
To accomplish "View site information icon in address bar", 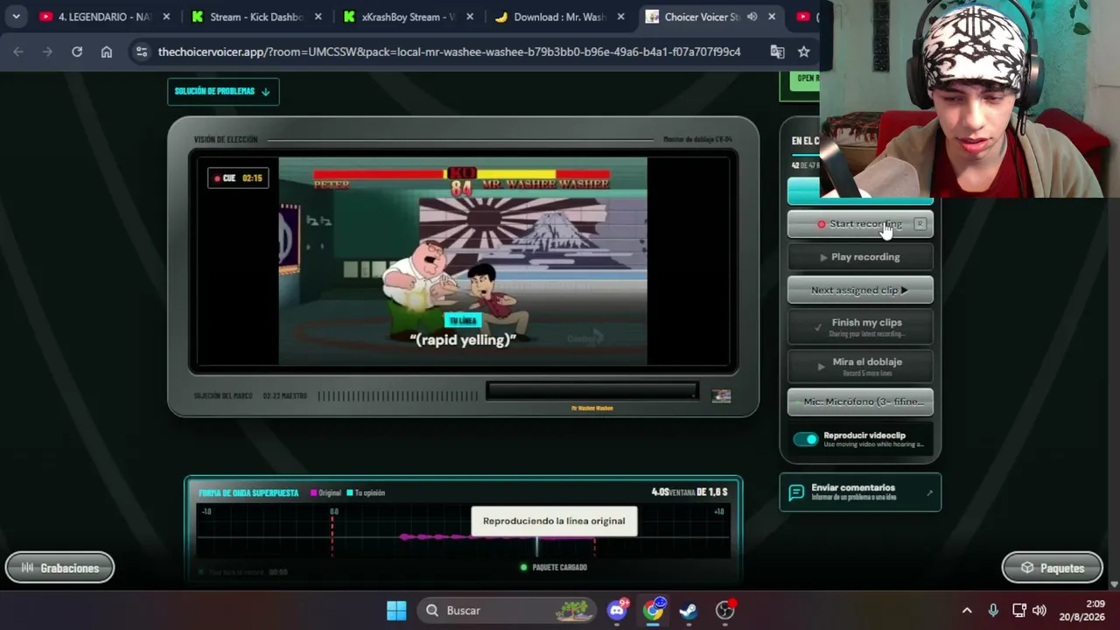I will [x=142, y=52].
